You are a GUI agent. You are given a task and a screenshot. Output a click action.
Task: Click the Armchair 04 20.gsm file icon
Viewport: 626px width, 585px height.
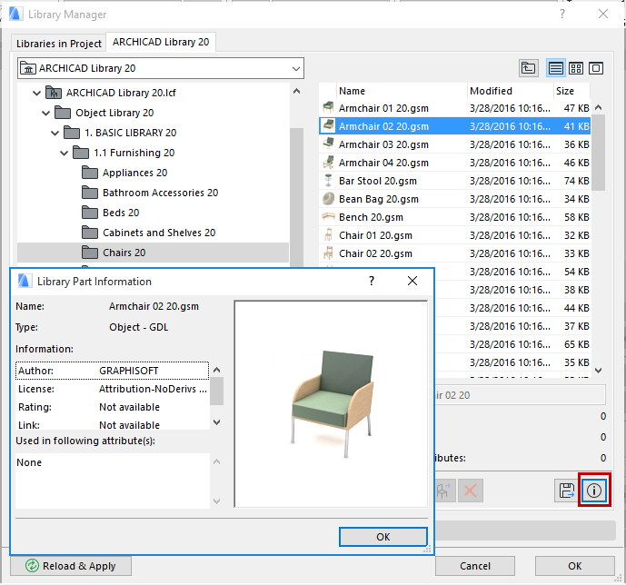(328, 163)
